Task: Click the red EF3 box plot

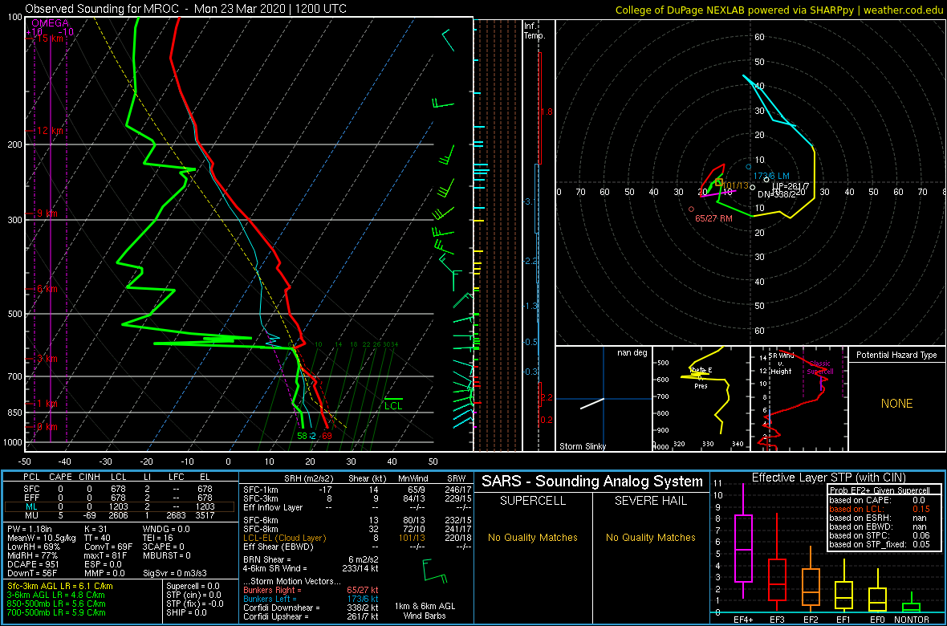Action: (777, 560)
